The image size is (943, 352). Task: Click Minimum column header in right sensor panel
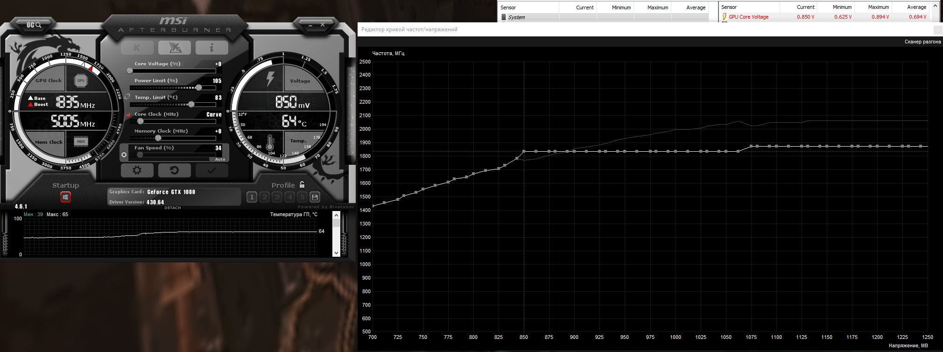(836, 7)
